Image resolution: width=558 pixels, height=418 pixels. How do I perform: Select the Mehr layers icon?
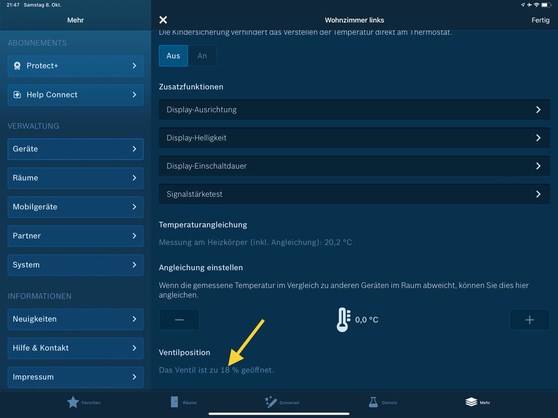tap(471, 402)
